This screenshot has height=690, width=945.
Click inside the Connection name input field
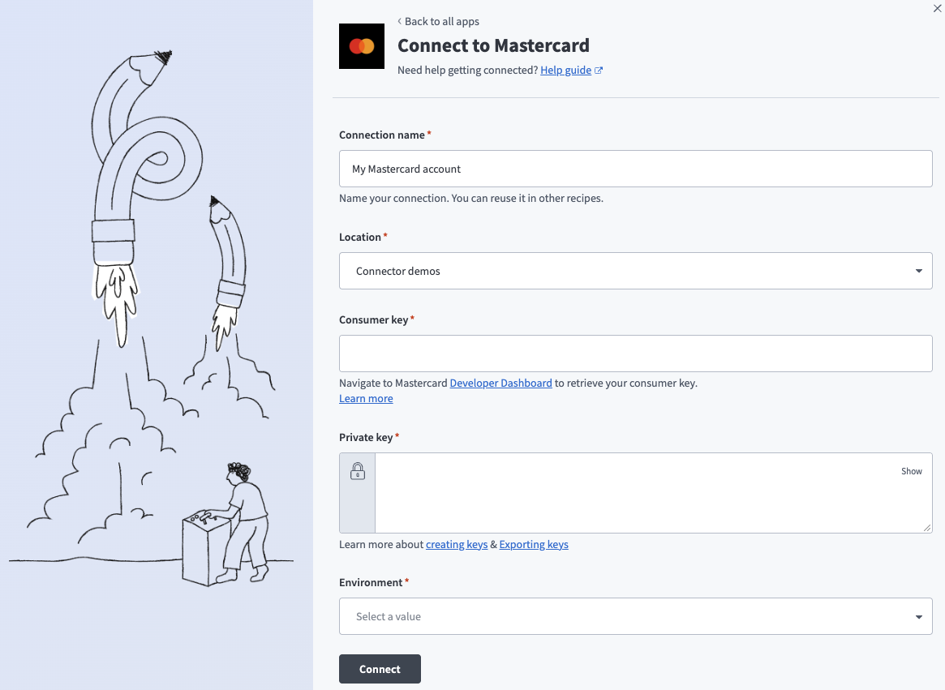[635, 169]
